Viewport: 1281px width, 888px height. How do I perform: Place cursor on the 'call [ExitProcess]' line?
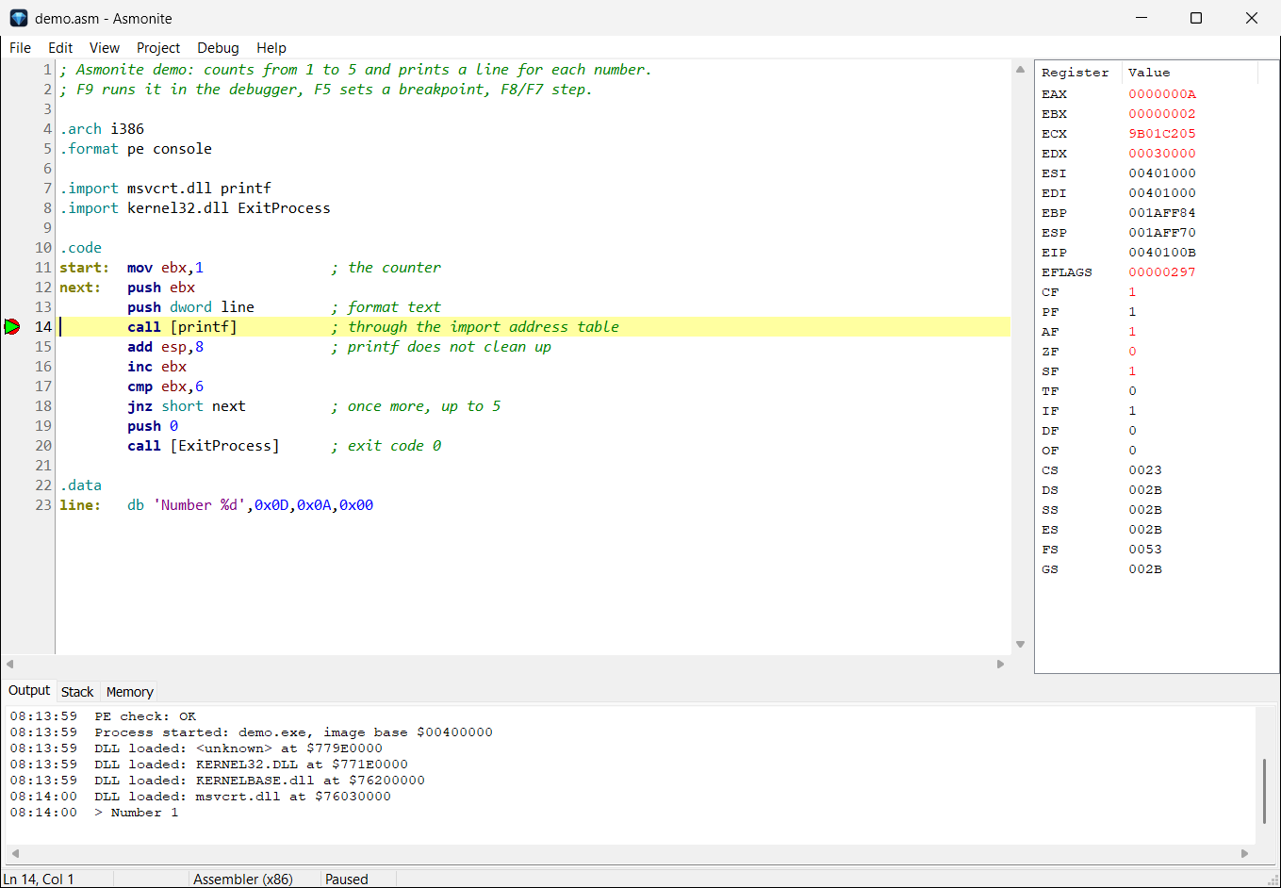tap(204, 446)
